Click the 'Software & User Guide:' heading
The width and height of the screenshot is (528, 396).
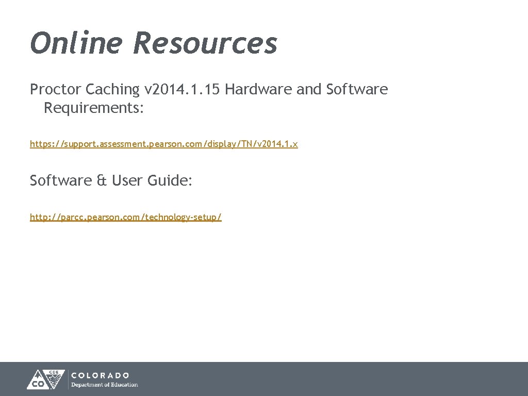coord(111,180)
